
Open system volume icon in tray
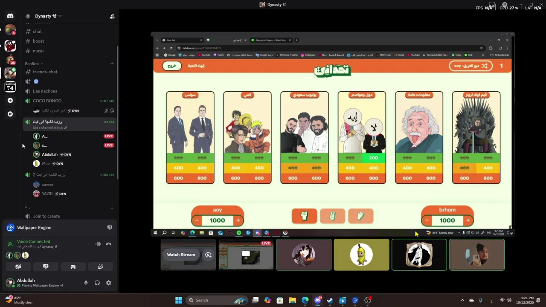pyautogui.click(x=509, y=300)
